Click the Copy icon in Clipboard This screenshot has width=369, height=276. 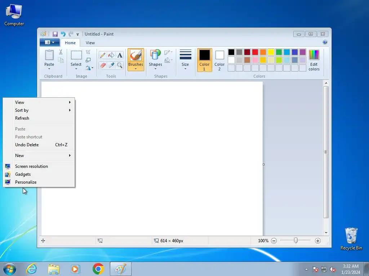61,60
